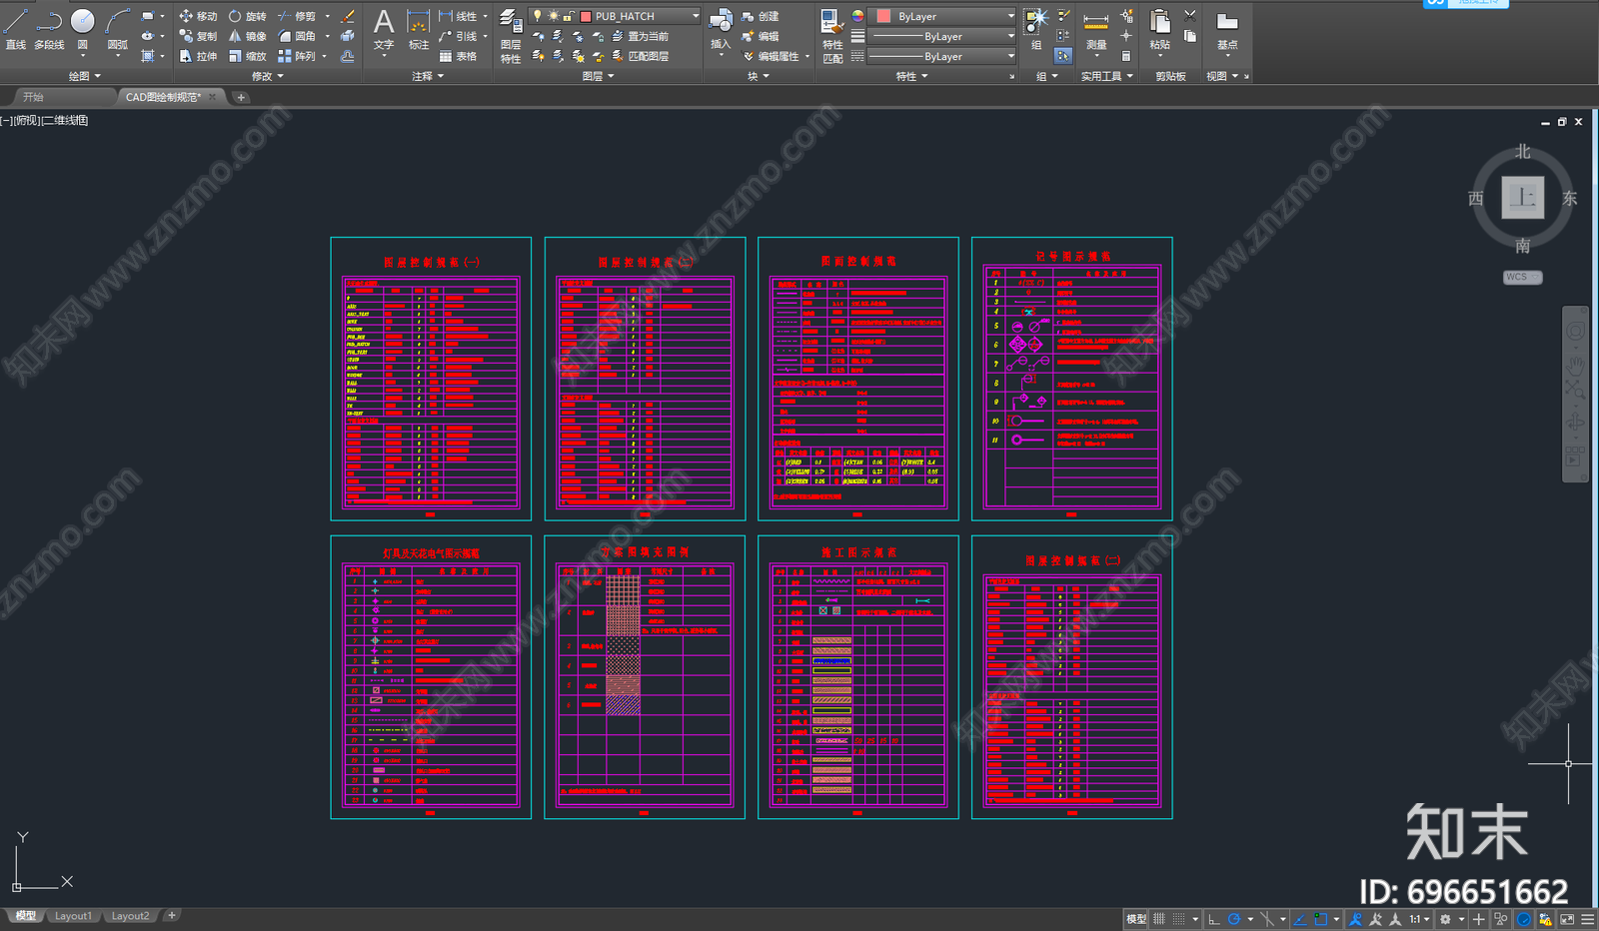Open the lineweight ByLayer dropdown

[942, 36]
